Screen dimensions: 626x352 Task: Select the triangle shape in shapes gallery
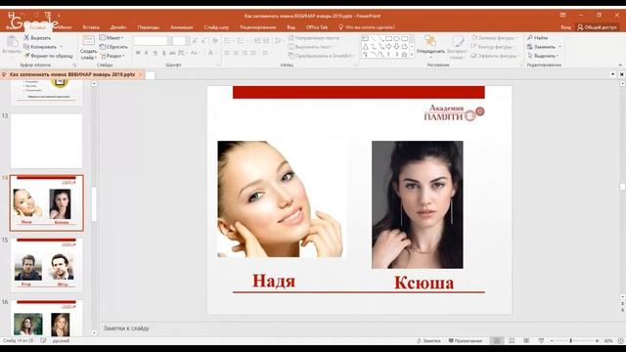coord(365,46)
